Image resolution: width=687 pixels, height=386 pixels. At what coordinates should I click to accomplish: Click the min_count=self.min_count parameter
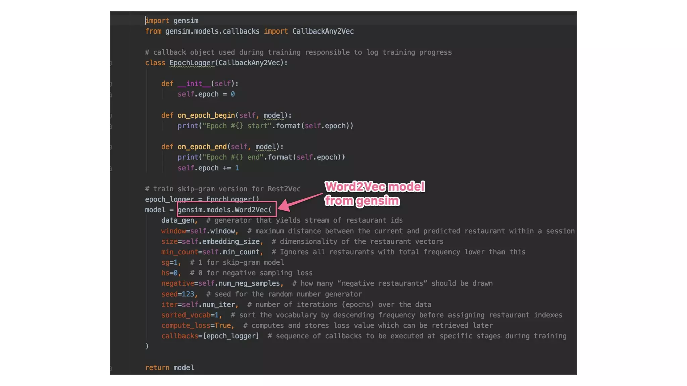click(x=212, y=252)
